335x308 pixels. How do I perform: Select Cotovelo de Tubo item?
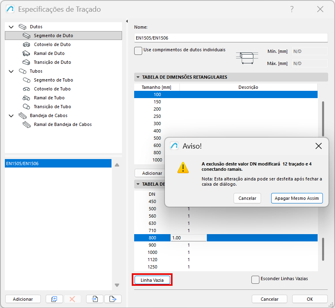coord(52,89)
